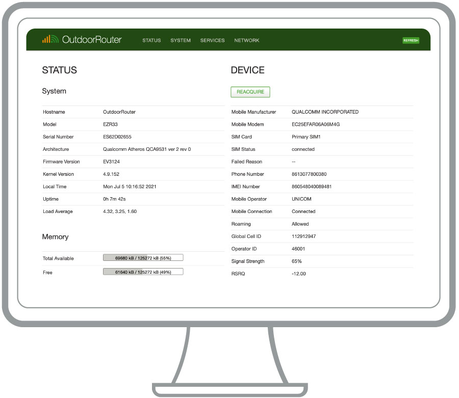Viewport: 459px width, 398px height.
Task: Select signal strength value 65%
Action: coord(296,261)
